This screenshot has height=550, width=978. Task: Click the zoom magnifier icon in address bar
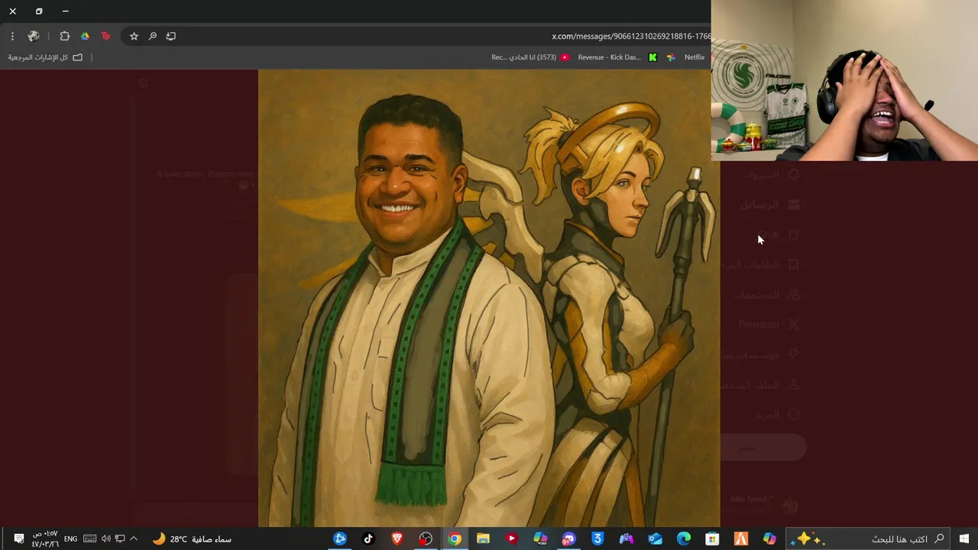(x=152, y=36)
